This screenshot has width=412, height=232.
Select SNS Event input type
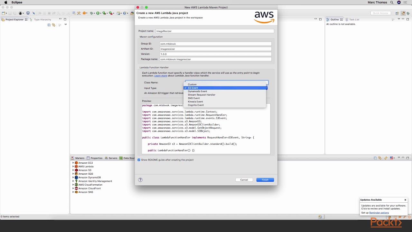tap(225, 98)
